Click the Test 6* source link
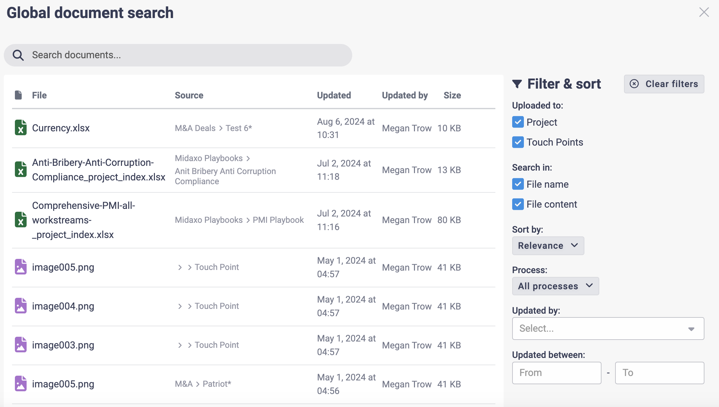719x407 pixels. click(x=239, y=128)
